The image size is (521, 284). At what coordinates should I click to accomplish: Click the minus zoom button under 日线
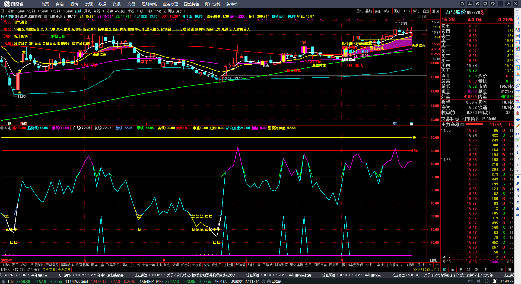(436, 265)
